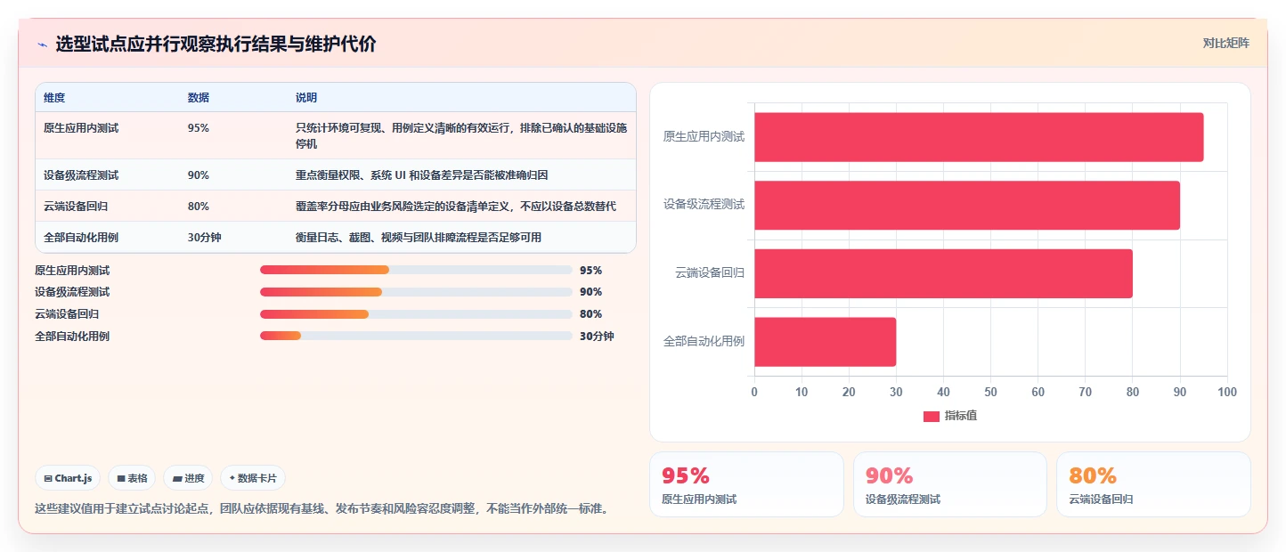This screenshot has height=552, width=1286.
Task: Click table cell 原生应用内测试
Action: (81, 128)
